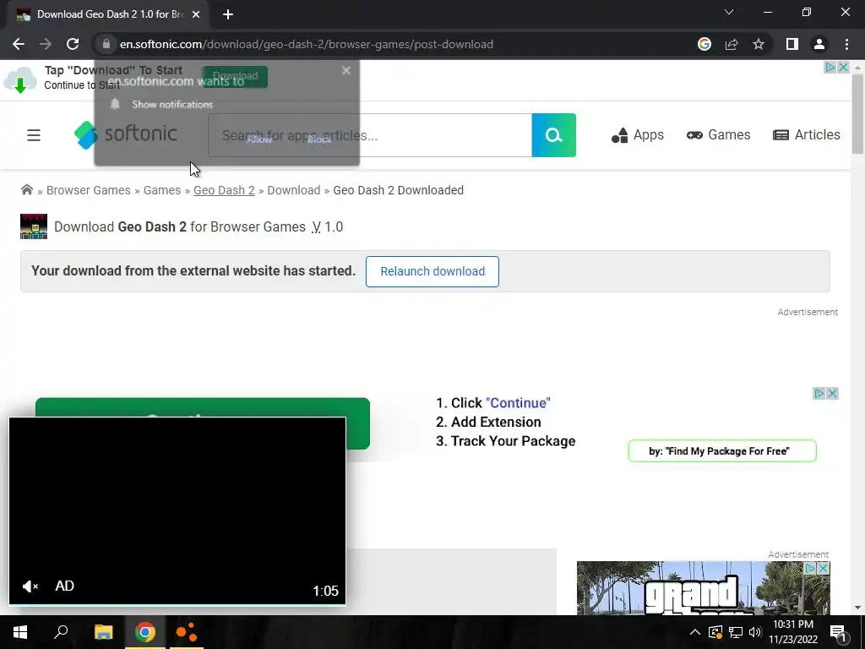Click the search magnifier button
Screen dimensions: 865x649
(554, 135)
